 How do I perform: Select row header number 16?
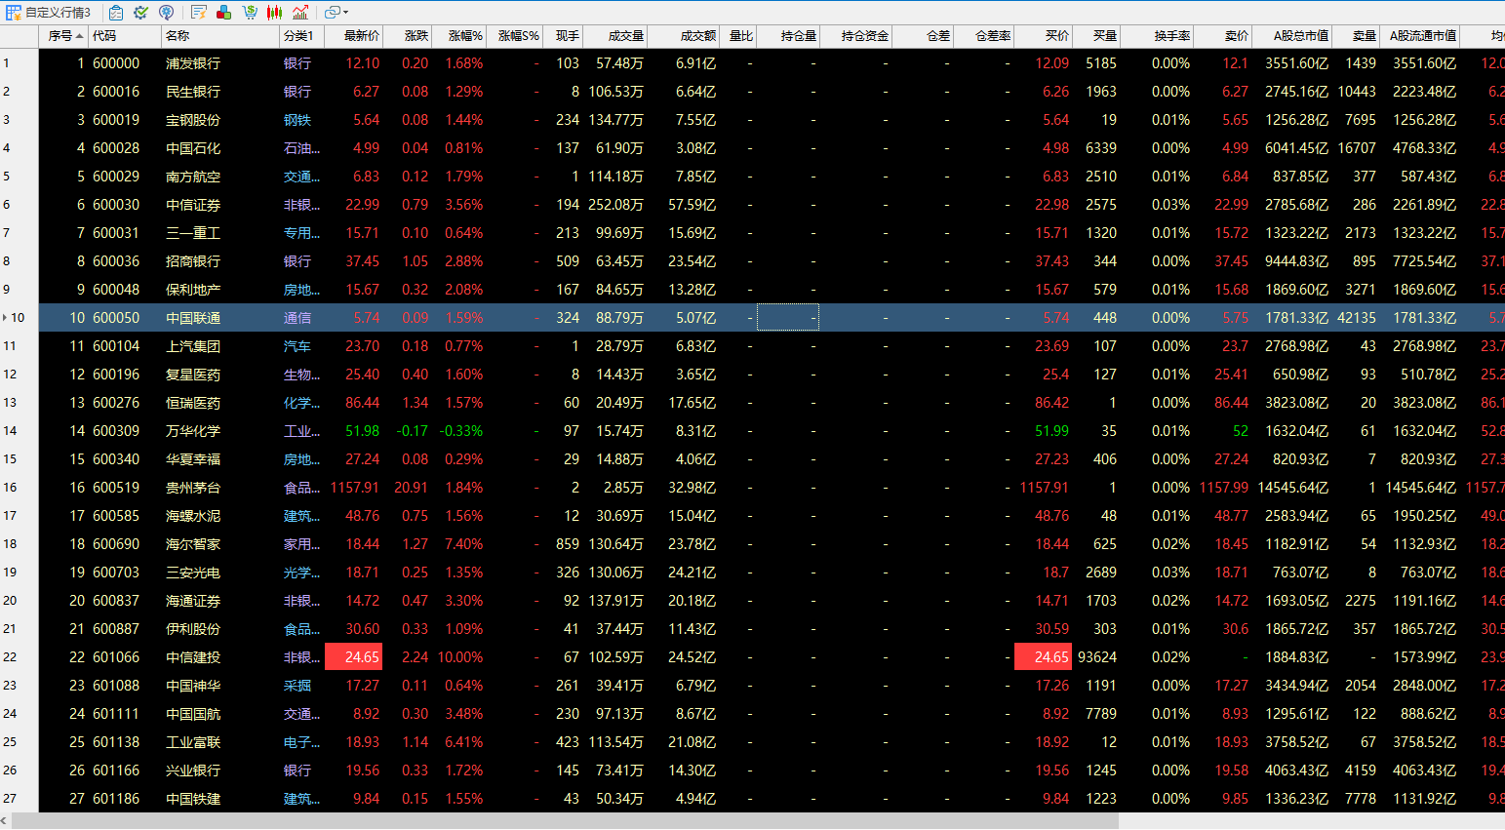click(20, 488)
